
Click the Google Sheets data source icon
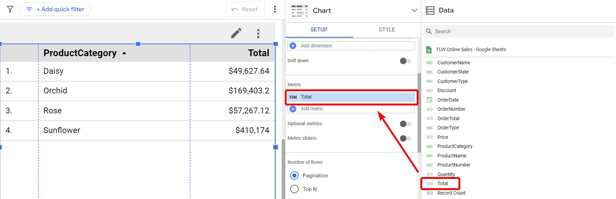[429, 50]
